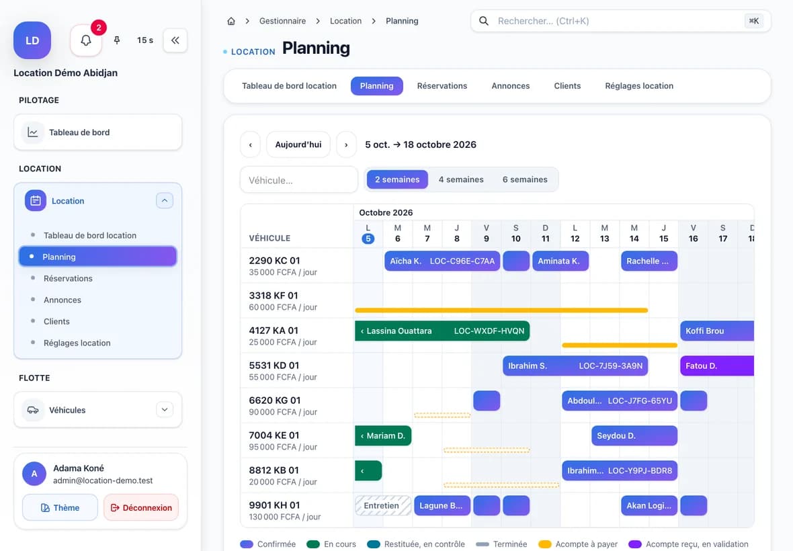This screenshot has width=793, height=551.
Task: Click the Adama Koné user avatar
Action: 34,474
